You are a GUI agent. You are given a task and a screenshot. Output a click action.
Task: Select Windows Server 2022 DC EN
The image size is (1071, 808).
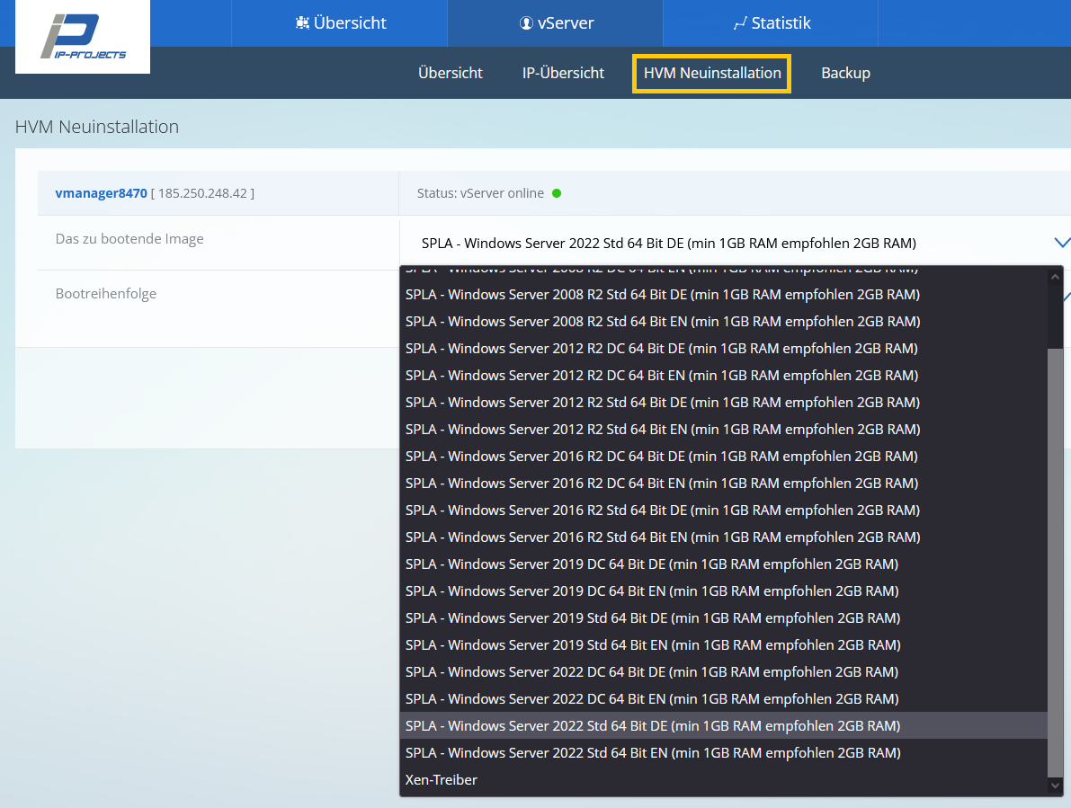pyautogui.click(x=723, y=699)
